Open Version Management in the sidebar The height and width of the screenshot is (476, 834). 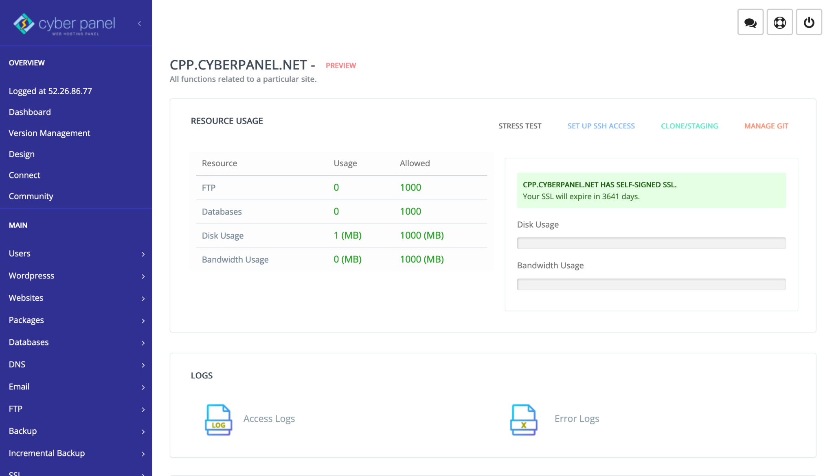tap(49, 133)
